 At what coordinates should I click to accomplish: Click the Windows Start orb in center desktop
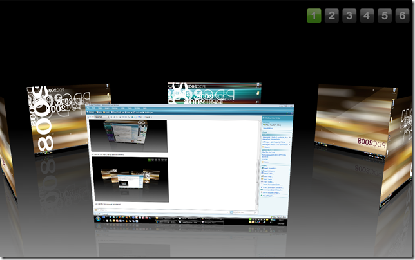click(x=98, y=219)
